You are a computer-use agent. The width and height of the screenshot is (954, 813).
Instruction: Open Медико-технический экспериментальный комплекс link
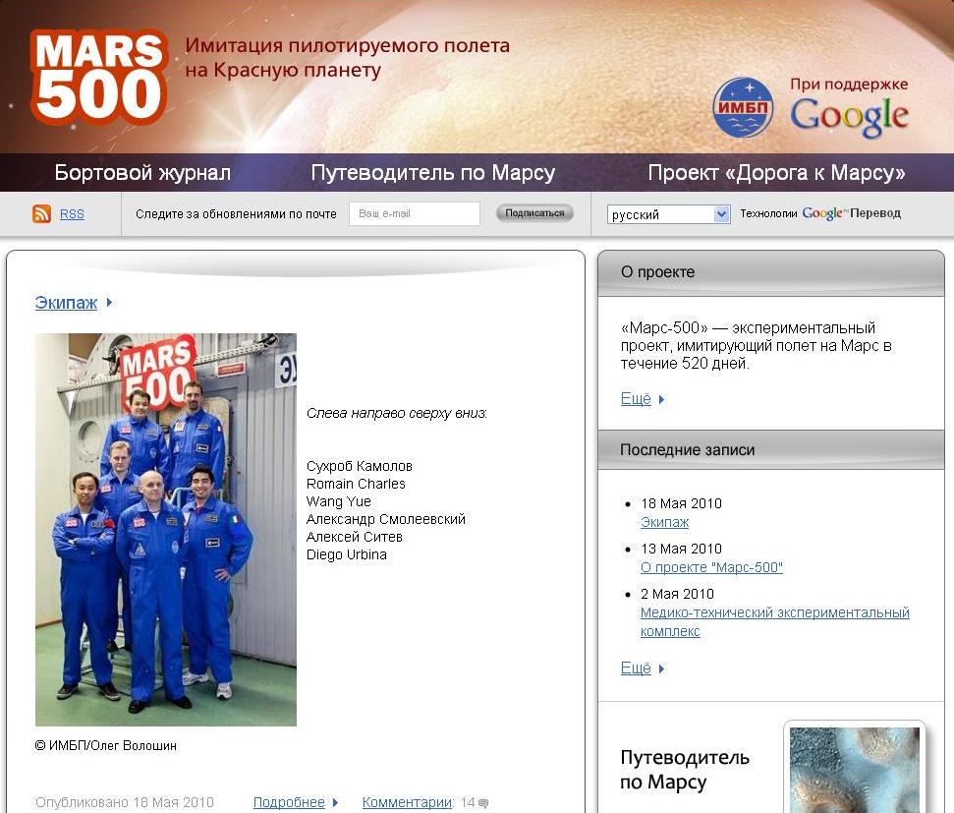pos(774,621)
